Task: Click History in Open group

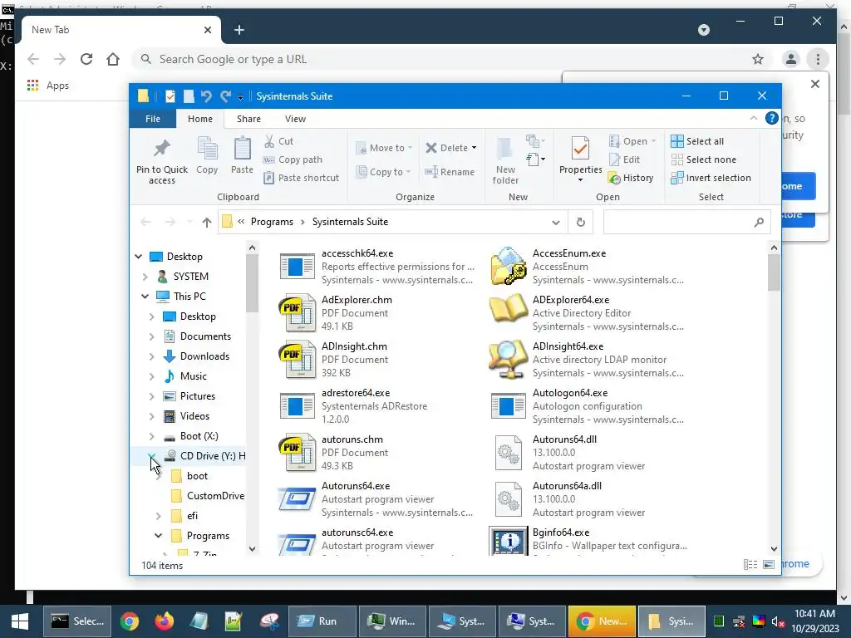Action: pyautogui.click(x=631, y=178)
